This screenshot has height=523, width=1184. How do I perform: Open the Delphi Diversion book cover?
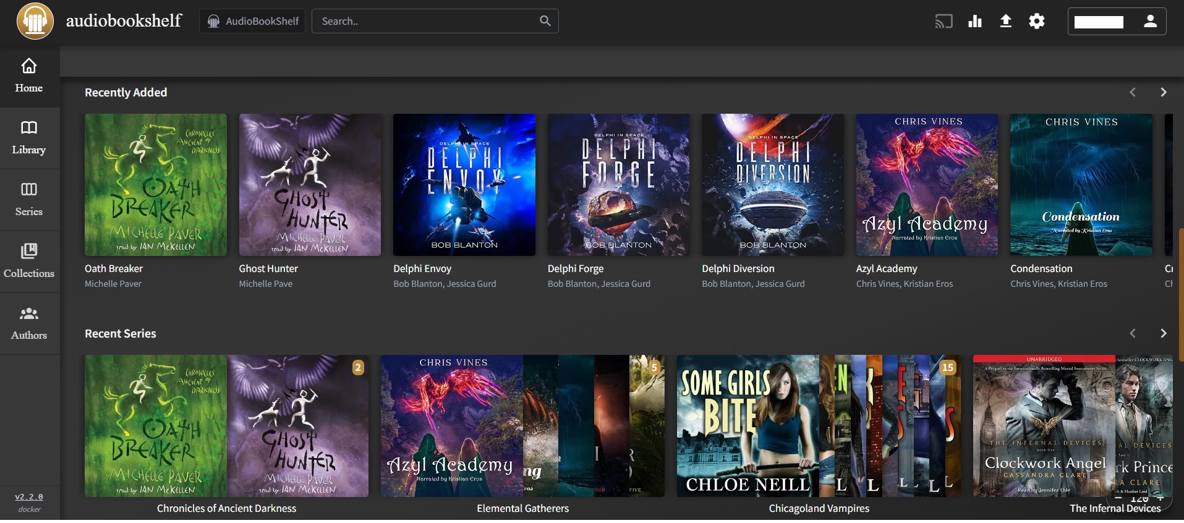point(773,185)
